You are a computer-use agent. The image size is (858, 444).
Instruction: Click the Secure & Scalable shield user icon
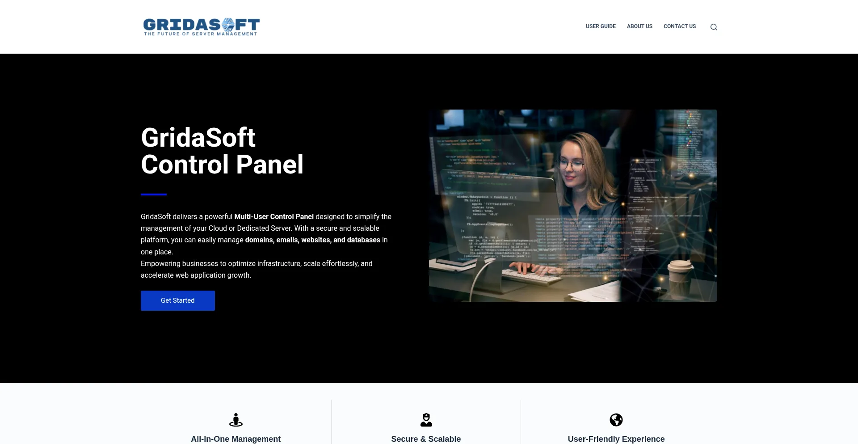coord(426,420)
